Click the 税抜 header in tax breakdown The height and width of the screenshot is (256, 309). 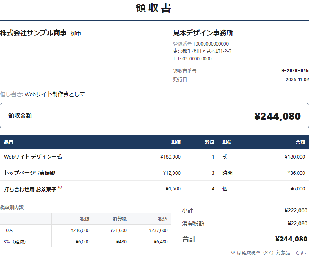coord(85,219)
